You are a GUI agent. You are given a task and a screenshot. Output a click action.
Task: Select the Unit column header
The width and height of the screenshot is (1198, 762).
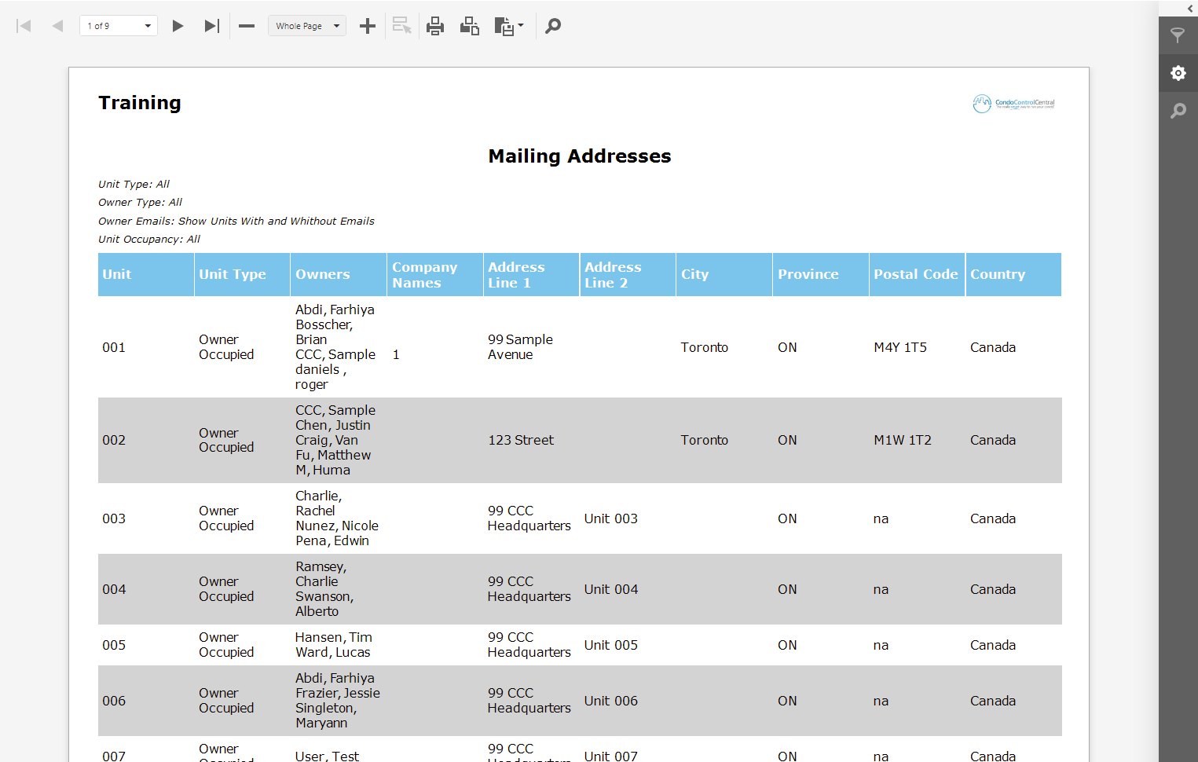(x=145, y=274)
